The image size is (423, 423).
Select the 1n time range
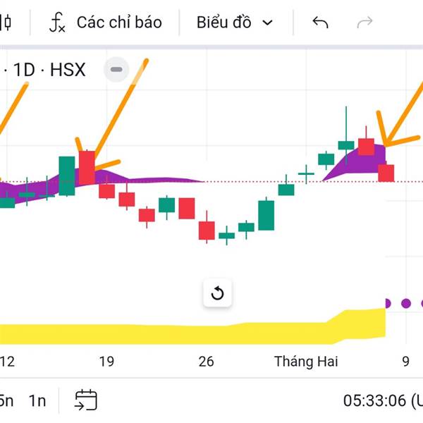click(x=37, y=400)
